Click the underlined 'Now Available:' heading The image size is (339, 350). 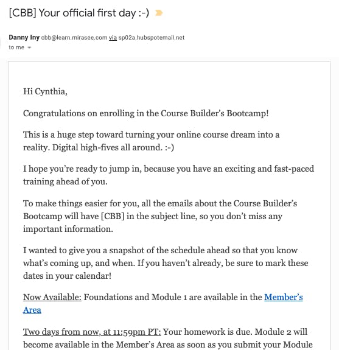[x=52, y=297]
